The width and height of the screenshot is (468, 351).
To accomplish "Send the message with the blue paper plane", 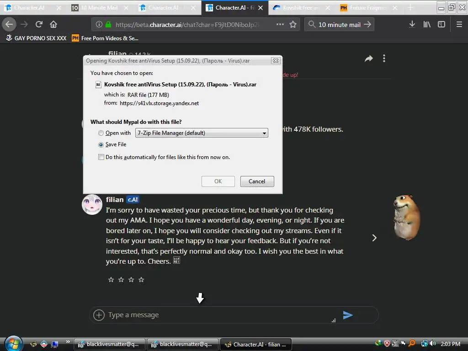I will pyautogui.click(x=348, y=315).
